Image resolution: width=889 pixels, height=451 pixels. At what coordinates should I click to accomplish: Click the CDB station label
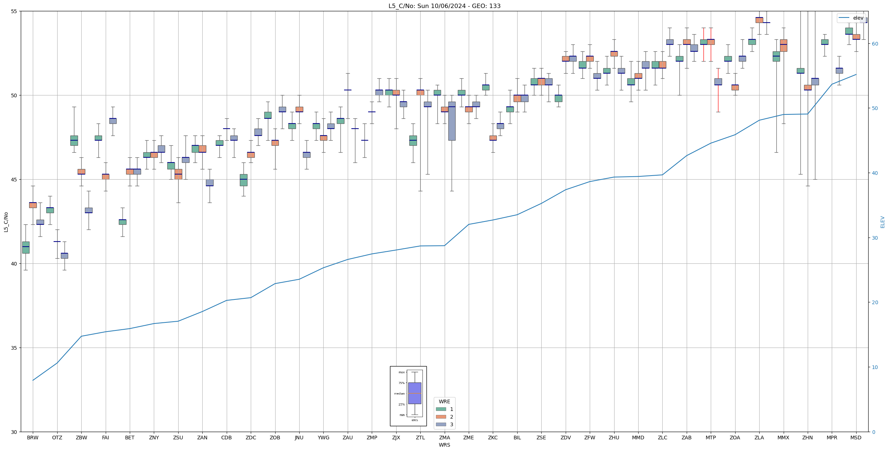(227, 438)
